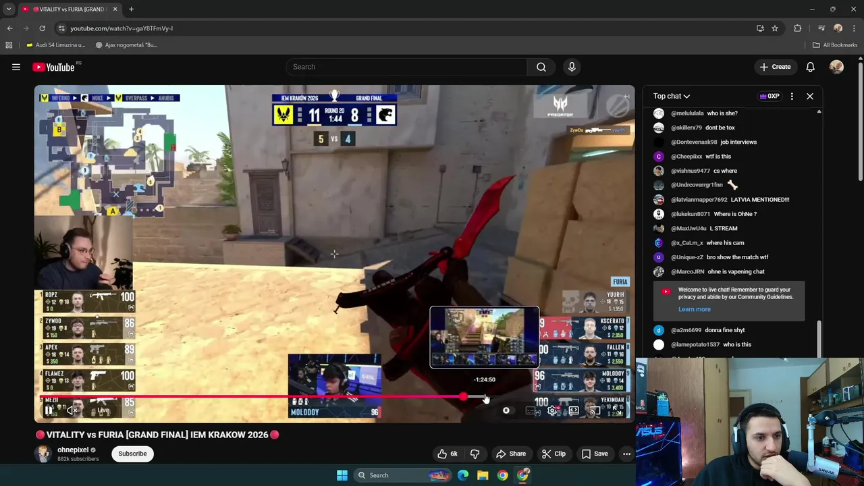This screenshot has width=864, height=486.
Task: Close the live chat panel
Action: click(x=810, y=96)
